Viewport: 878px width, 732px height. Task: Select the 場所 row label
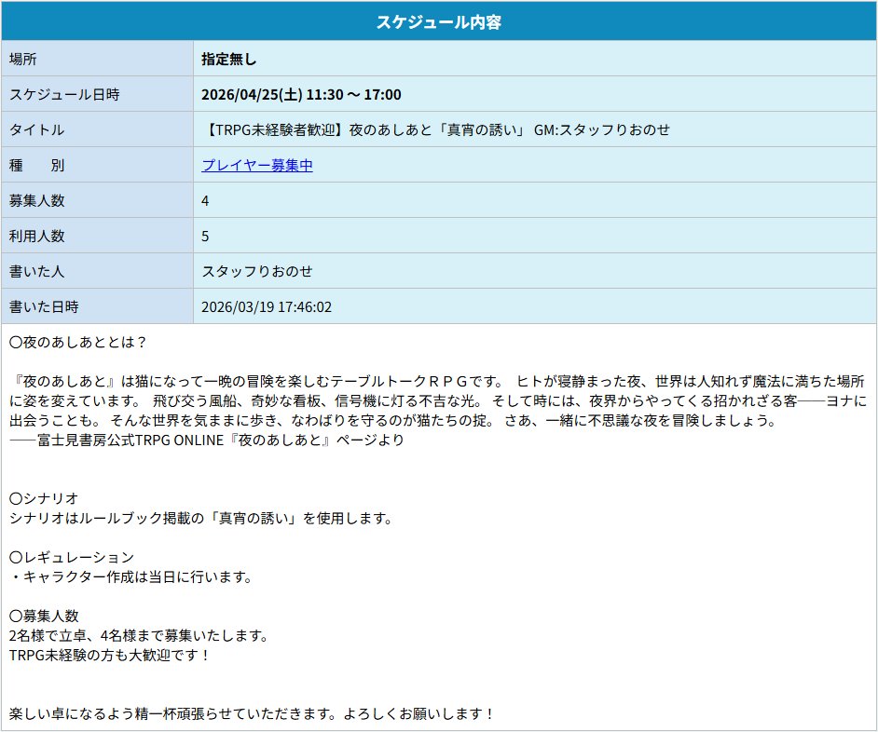[x=23, y=60]
